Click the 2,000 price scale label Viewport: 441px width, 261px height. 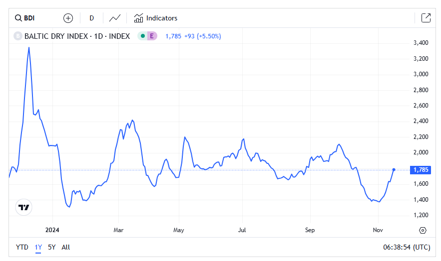pyautogui.click(x=421, y=152)
